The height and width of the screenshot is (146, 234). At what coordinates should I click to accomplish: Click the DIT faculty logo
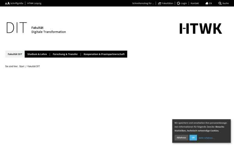click(16, 28)
